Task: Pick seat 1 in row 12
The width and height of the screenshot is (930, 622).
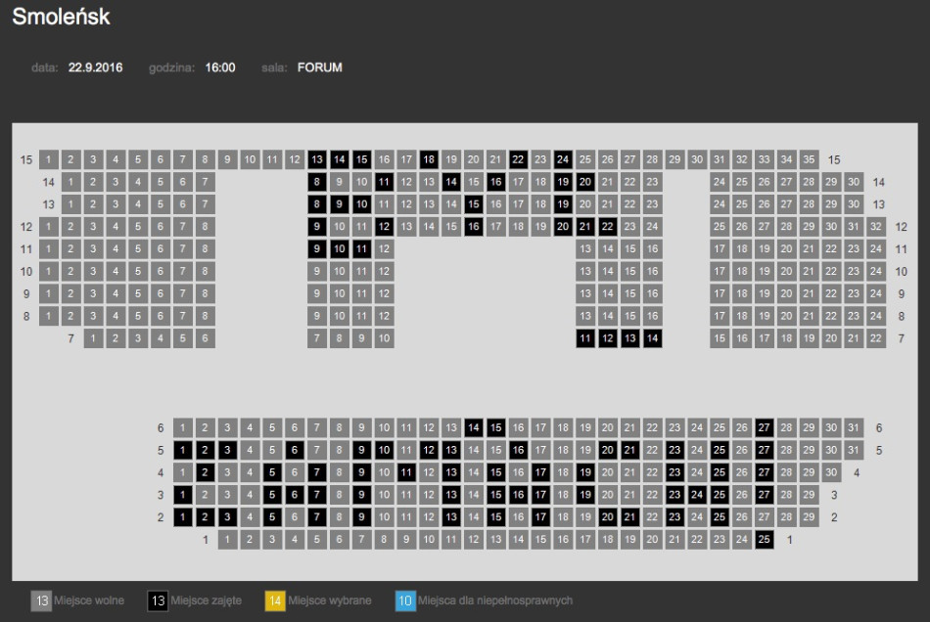Action: [49, 226]
